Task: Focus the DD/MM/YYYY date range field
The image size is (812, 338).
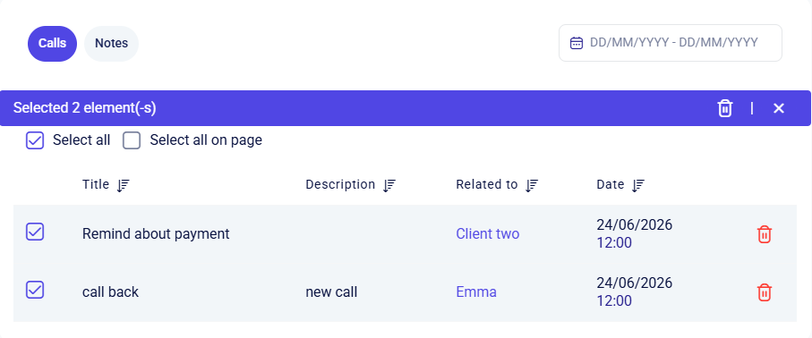Action: click(x=671, y=43)
